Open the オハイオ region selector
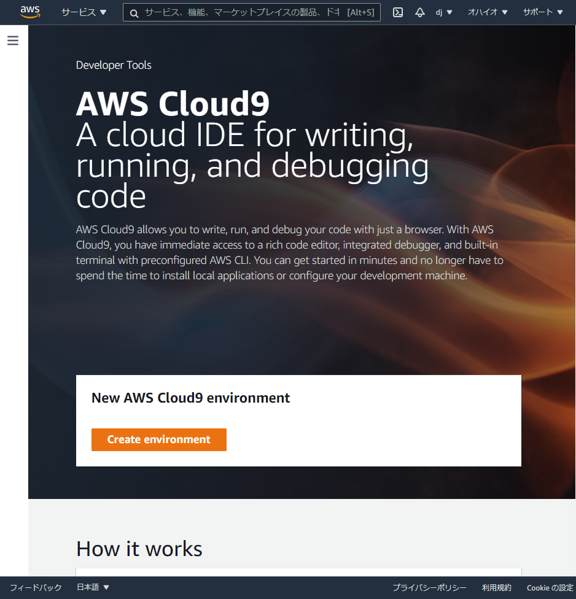Image resolution: width=576 pixels, height=599 pixels. [488, 12]
